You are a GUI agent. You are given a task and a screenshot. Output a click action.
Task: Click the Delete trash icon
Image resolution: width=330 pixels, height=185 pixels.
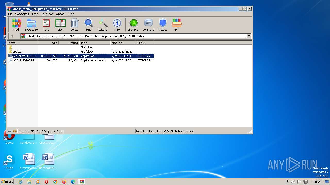[75, 25]
